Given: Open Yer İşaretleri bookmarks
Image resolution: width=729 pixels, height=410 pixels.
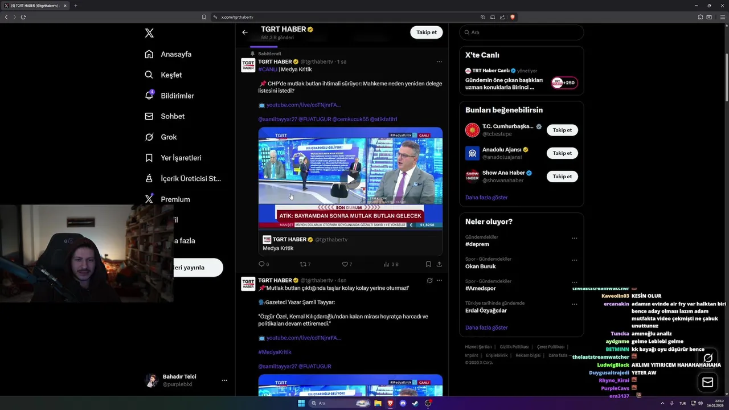Looking at the screenshot, I should [x=173, y=158].
